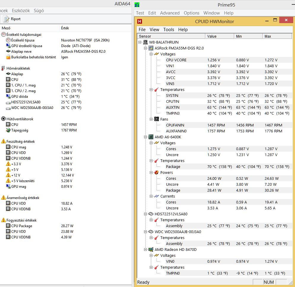Collapse the Currents group
295x287 pixels.
click(x=151, y=196)
